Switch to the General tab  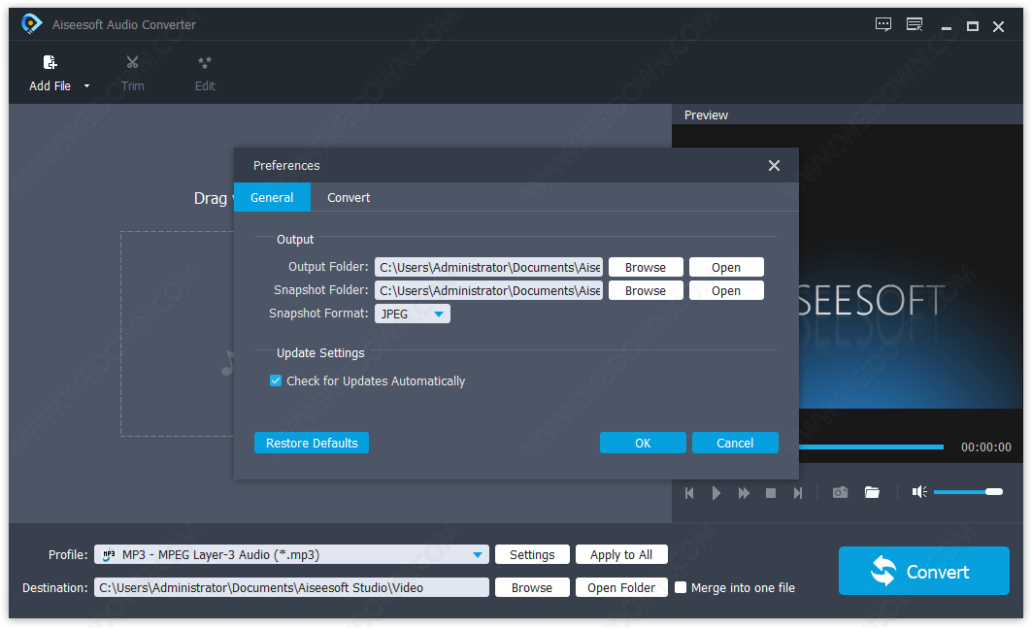[272, 197]
